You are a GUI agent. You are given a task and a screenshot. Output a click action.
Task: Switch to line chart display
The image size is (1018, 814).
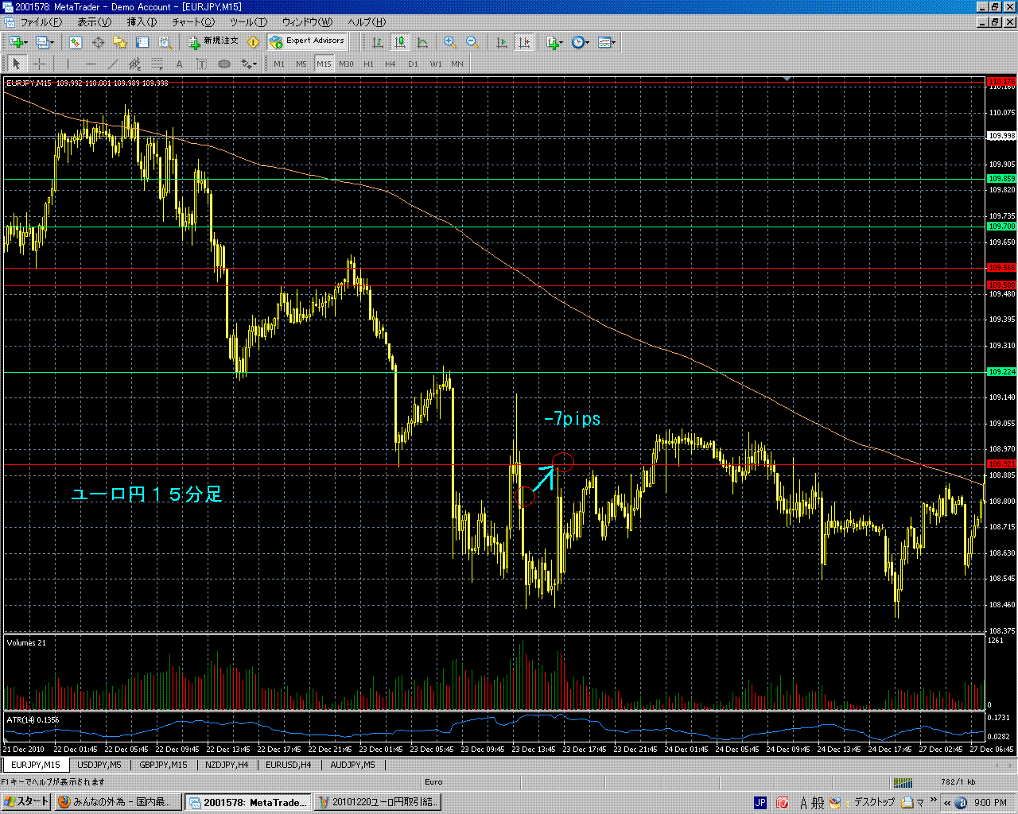(x=422, y=42)
